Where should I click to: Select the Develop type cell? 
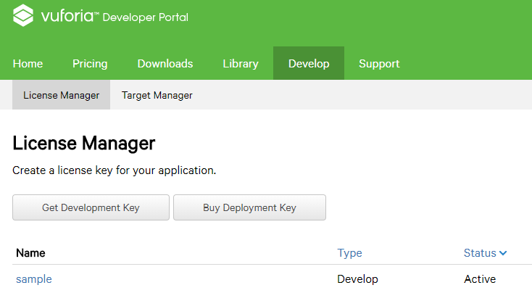click(357, 279)
